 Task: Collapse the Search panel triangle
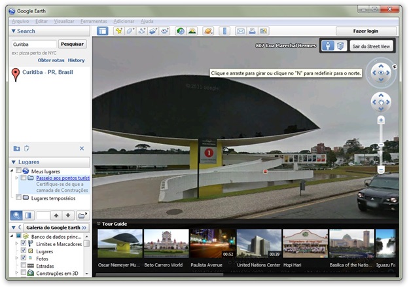(x=14, y=31)
